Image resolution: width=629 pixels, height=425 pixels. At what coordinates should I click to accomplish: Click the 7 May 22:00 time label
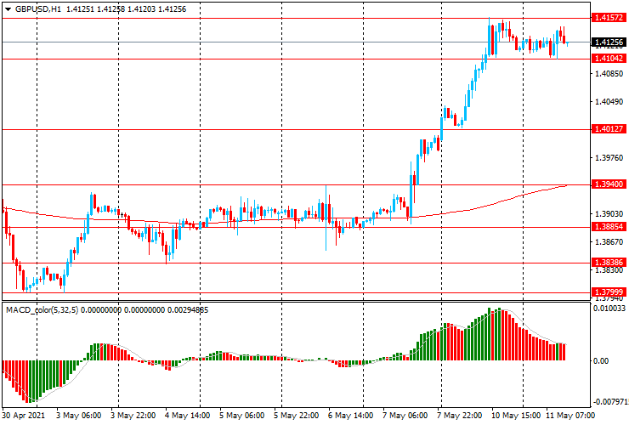click(x=463, y=416)
